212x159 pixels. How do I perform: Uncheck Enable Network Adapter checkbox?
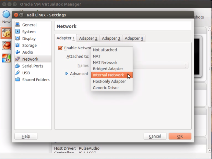click(x=60, y=48)
